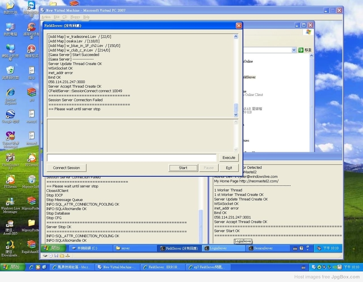Screen dimensions: 363x282
Task: Expand the Explorer address bar dropdown
Action: click(x=294, y=50)
